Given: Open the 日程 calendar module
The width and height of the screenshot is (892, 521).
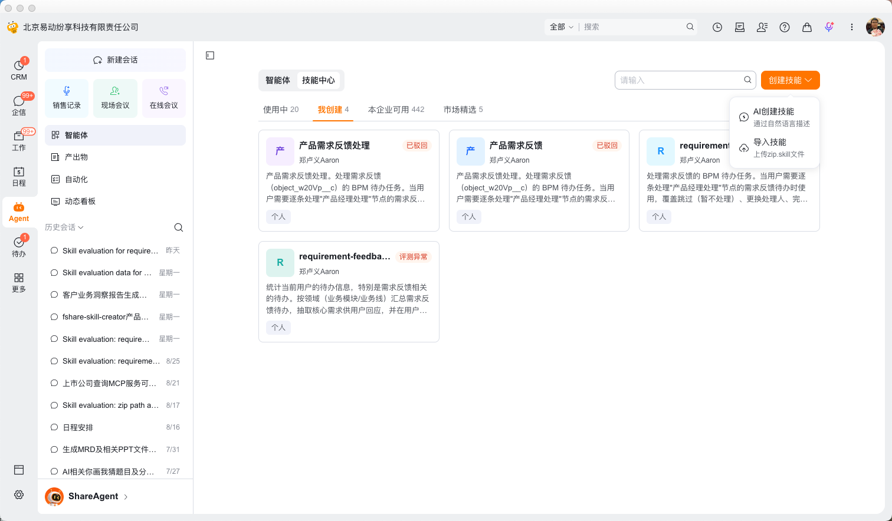Looking at the screenshot, I should tap(19, 176).
